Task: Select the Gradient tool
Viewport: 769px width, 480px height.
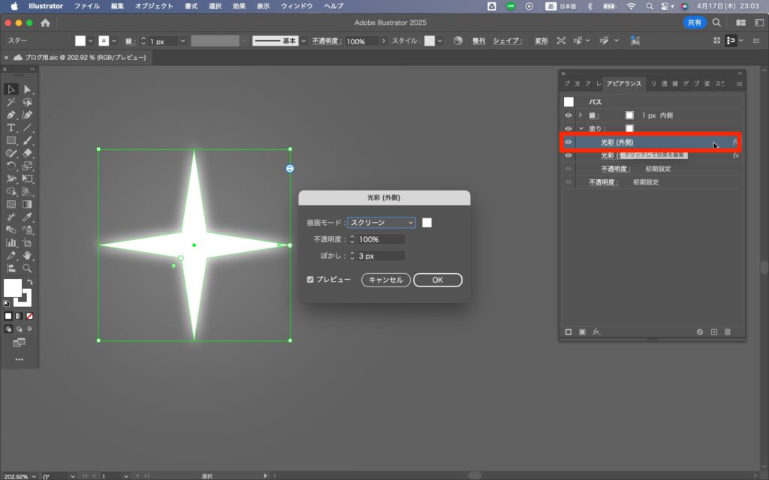Action: 28,204
